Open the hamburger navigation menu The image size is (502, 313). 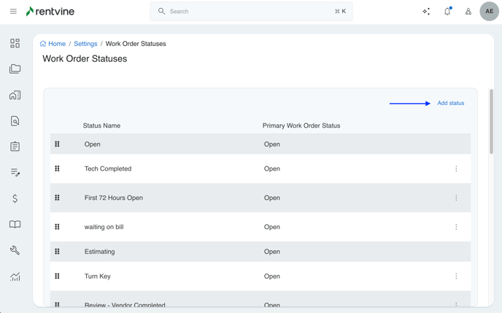coord(13,12)
